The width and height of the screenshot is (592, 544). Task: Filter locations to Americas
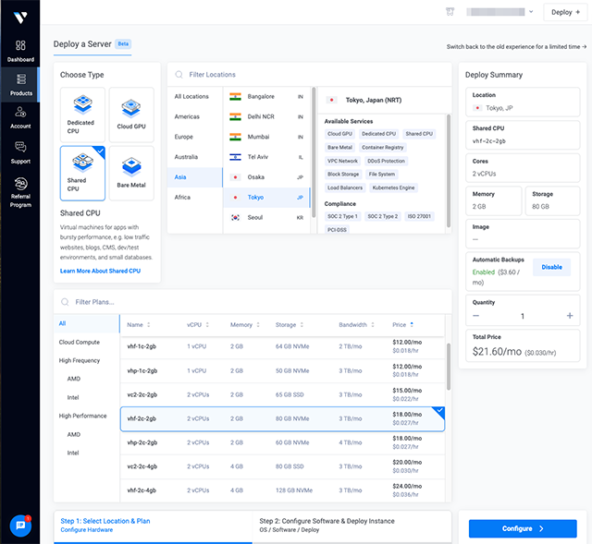click(x=195, y=117)
